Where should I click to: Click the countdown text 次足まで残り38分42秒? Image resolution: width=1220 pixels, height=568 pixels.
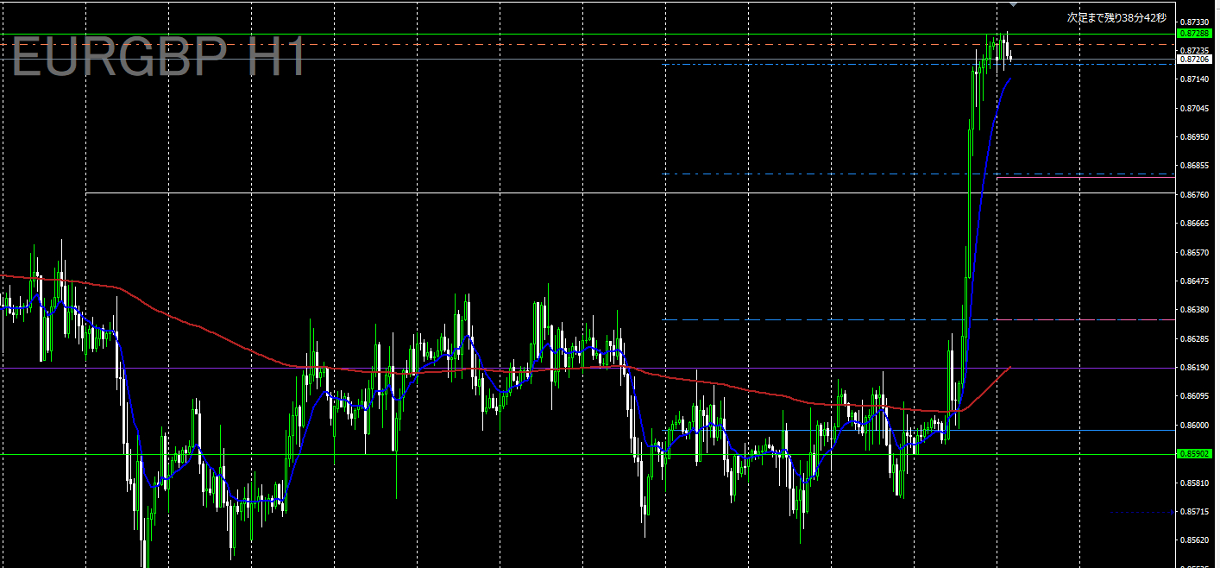coord(1116,17)
